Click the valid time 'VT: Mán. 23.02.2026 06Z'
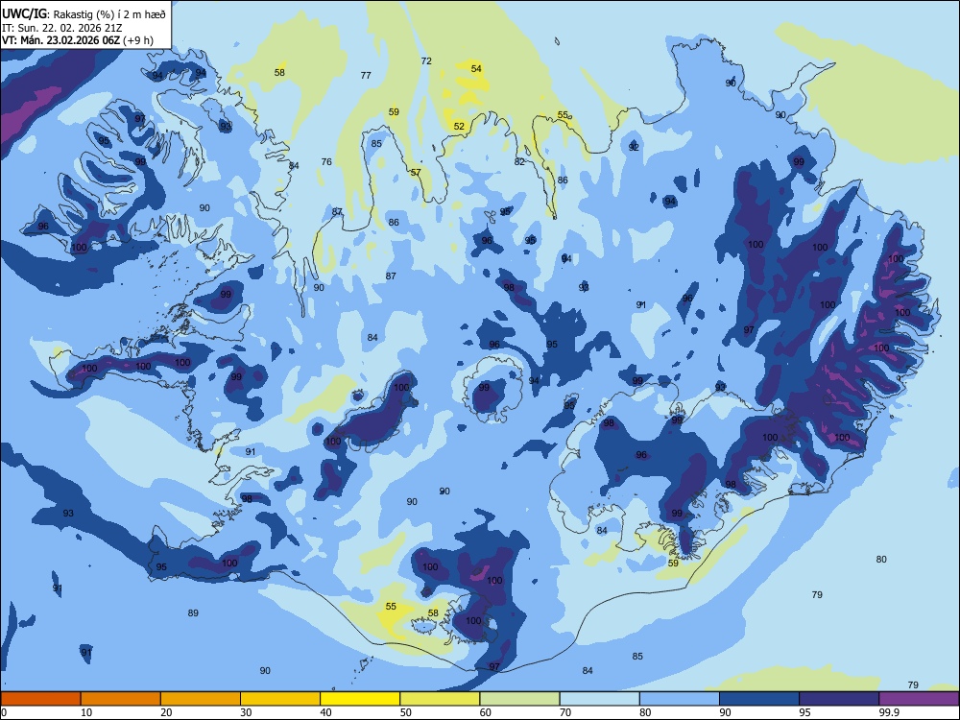960x720 pixels. (61, 40)
